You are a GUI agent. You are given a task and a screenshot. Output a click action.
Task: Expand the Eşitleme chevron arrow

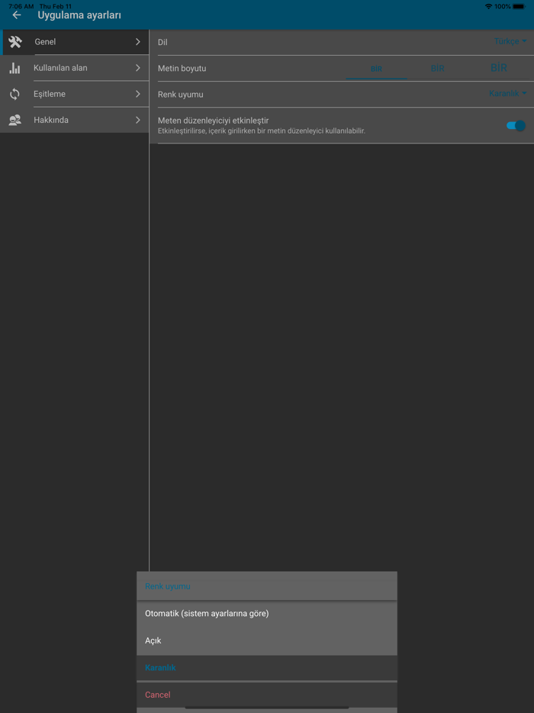[138, 94]
